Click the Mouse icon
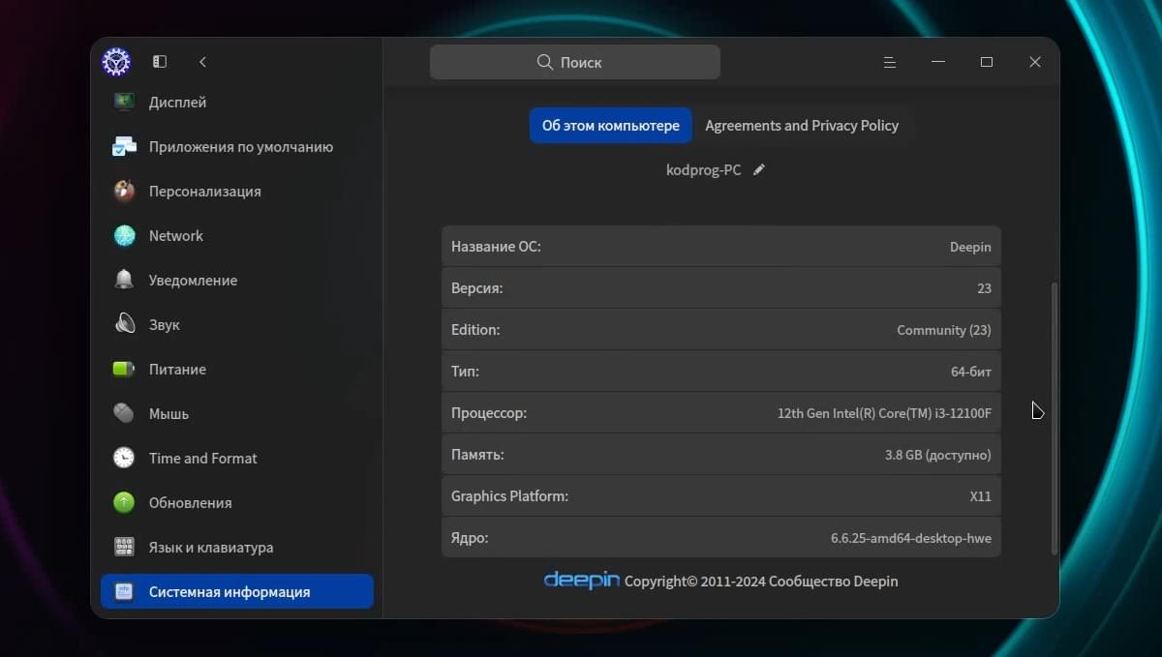The width and height of the screenshot is (1162, 657). 124,413
